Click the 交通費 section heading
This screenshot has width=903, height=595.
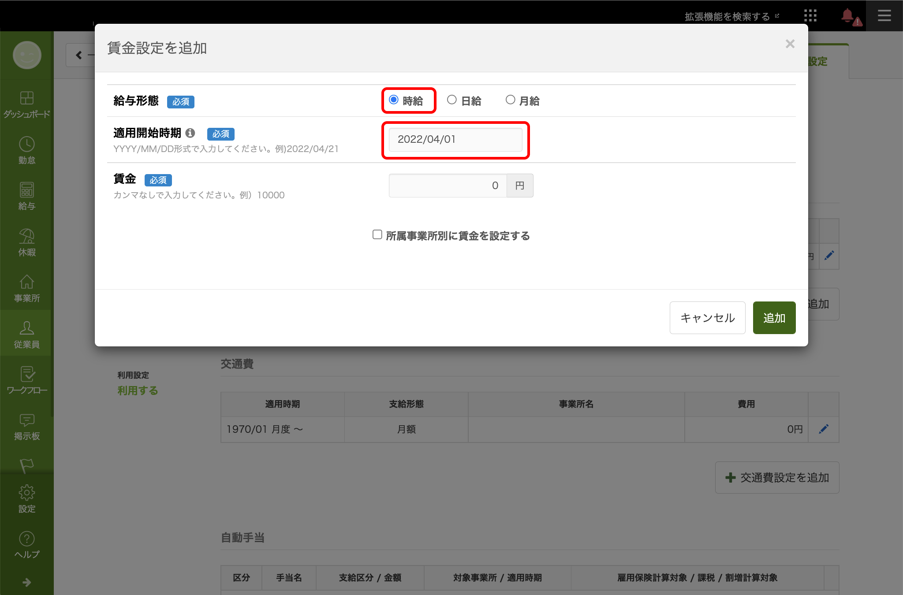237,364
